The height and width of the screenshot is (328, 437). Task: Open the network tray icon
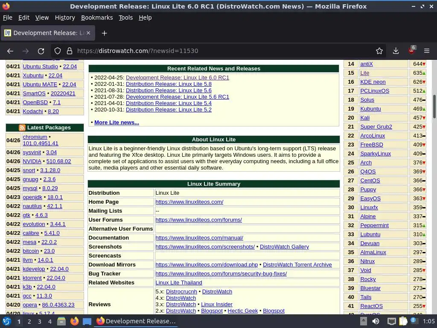(392, 321)
